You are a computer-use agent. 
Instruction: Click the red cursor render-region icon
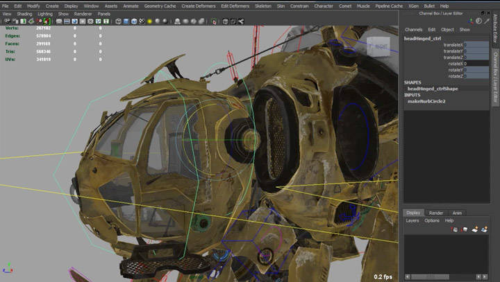pyautogui.click(x=213, y=21)
